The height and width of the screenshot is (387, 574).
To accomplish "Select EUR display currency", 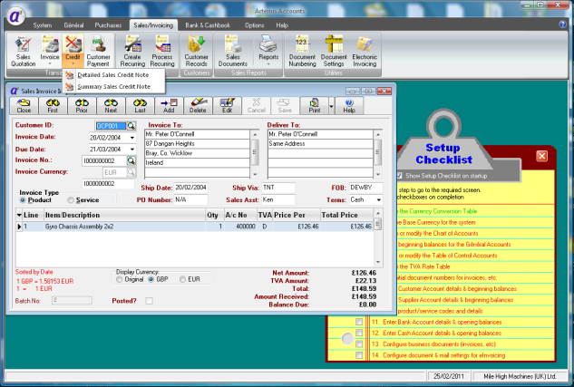I will click(182, 279).
